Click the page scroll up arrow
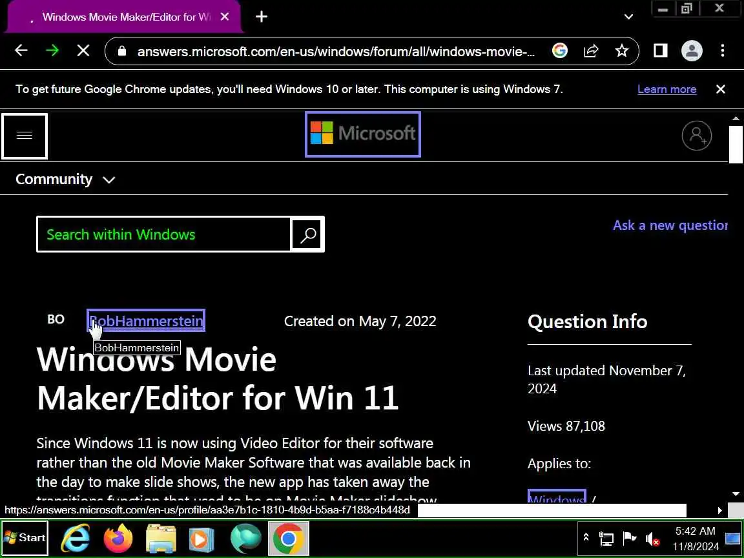This screenshot has height=558, width=744. 736,118
